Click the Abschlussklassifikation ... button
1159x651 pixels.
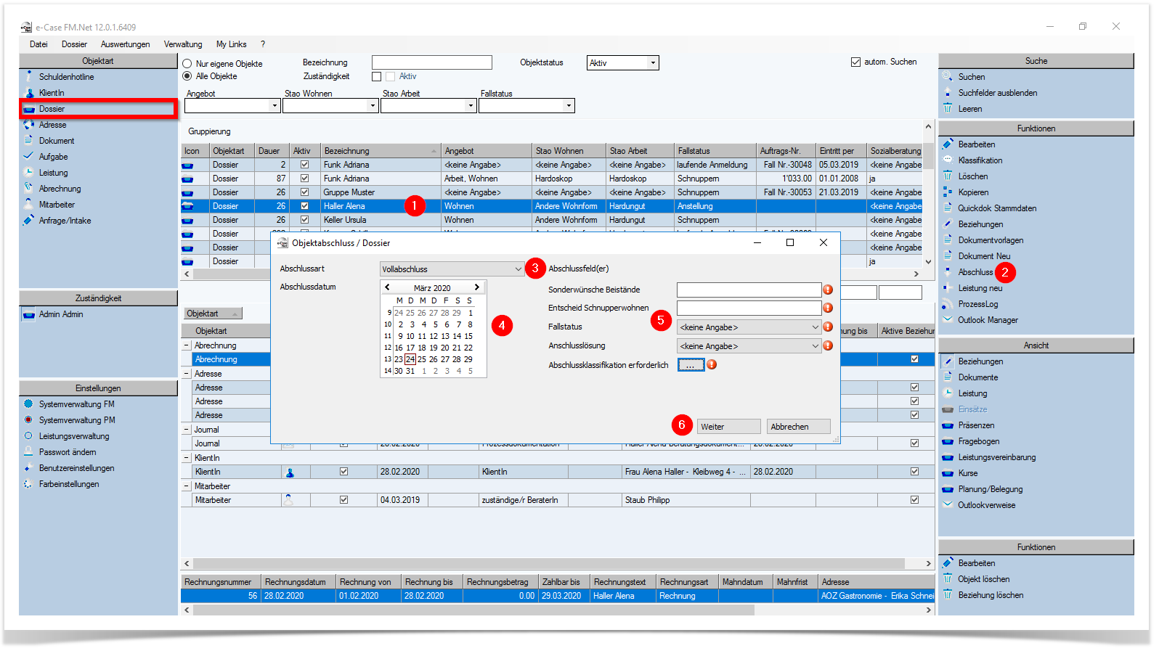click(x=691, y=365)
